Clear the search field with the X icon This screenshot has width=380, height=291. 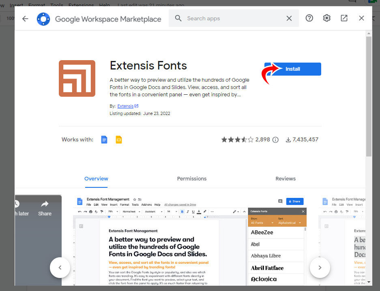[x=289, y=18]
